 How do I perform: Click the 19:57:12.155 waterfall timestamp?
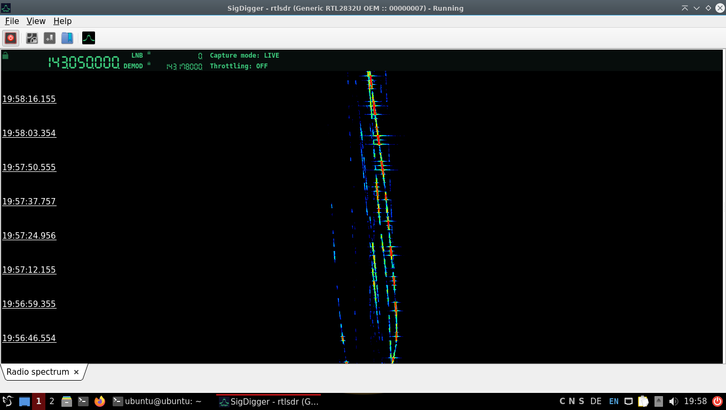[x=29, y=270]
